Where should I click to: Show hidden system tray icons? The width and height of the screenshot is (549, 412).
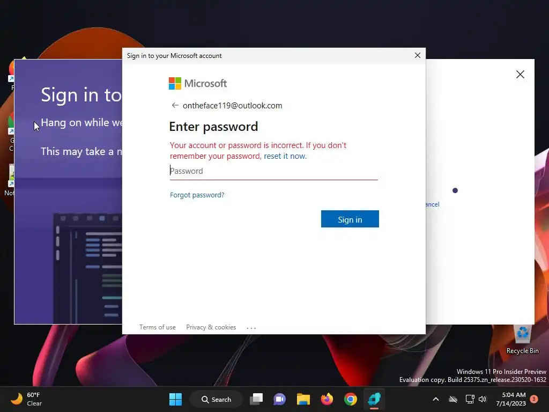tap(436, 399)
